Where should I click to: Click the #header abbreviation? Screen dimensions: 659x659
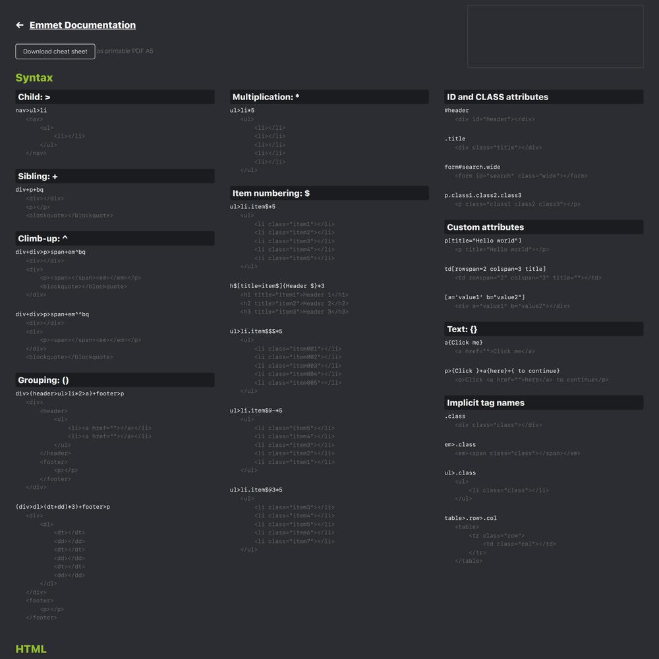pyautogui.click(x=457, y=111)
